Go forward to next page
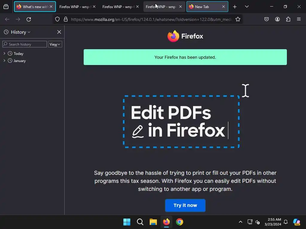306x229 pixels. click(x=18, y=19)
